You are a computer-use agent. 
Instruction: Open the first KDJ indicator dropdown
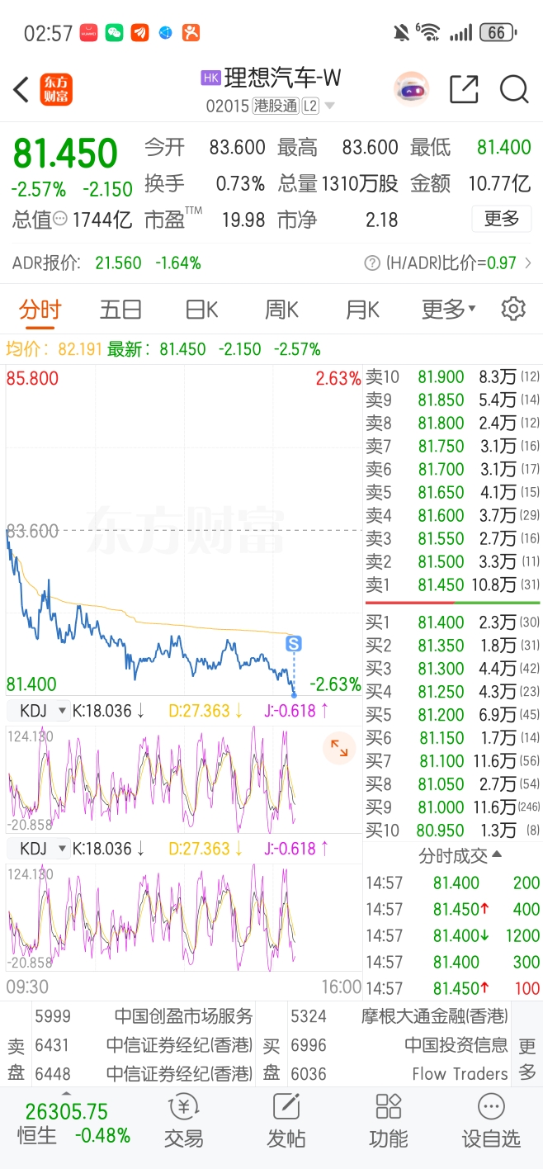pos(38,710)
